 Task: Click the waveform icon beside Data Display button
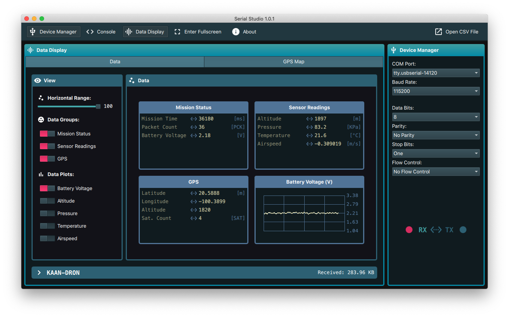(129, 32)
